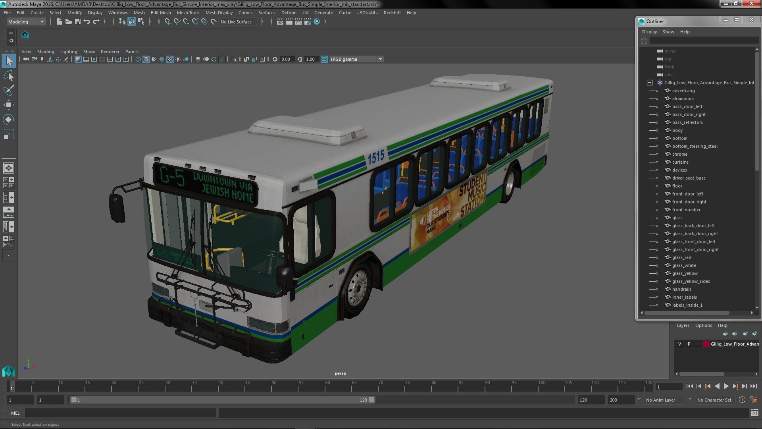Open the Script Editor icon
This screenshot has width=762, height=429.
click(x=754, y=413)
